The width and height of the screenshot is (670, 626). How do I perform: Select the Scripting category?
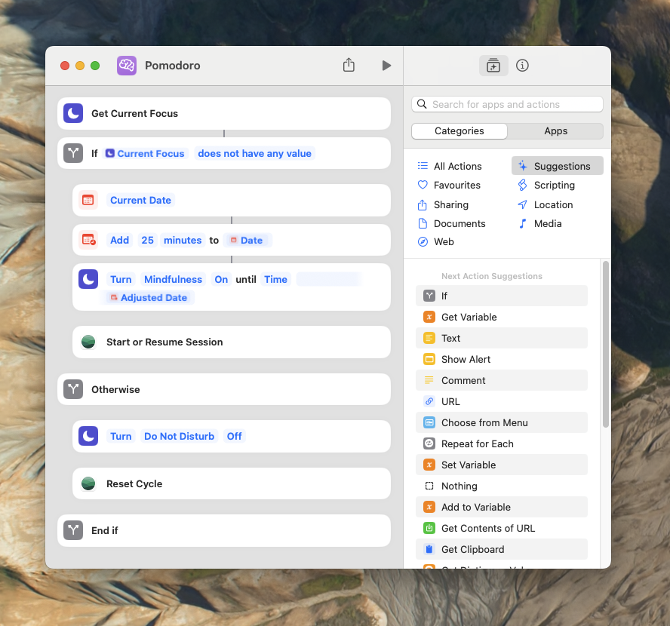point(555,185)
